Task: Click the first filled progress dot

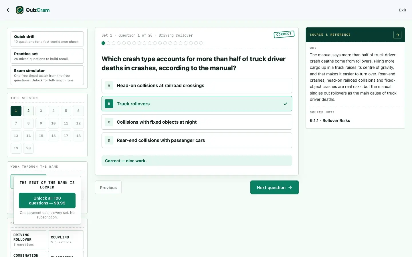Action: (x=103, y=43)
